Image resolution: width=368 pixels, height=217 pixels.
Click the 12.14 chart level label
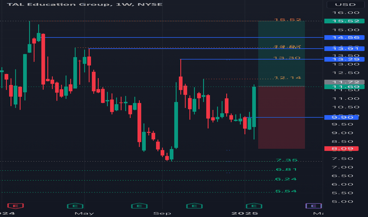coord(287,78)
